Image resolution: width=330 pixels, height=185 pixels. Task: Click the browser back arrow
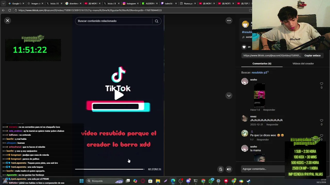coord(3,10)
